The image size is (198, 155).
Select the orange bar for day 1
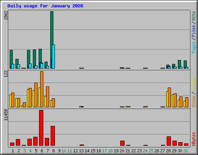(13, 100)
